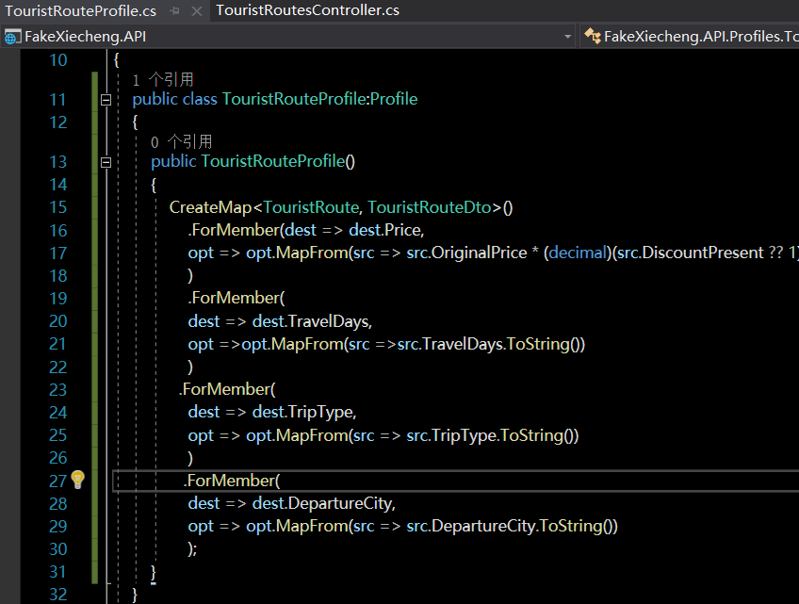Select the TouristRouteProfile.cs tab

(x=80, y=10)
